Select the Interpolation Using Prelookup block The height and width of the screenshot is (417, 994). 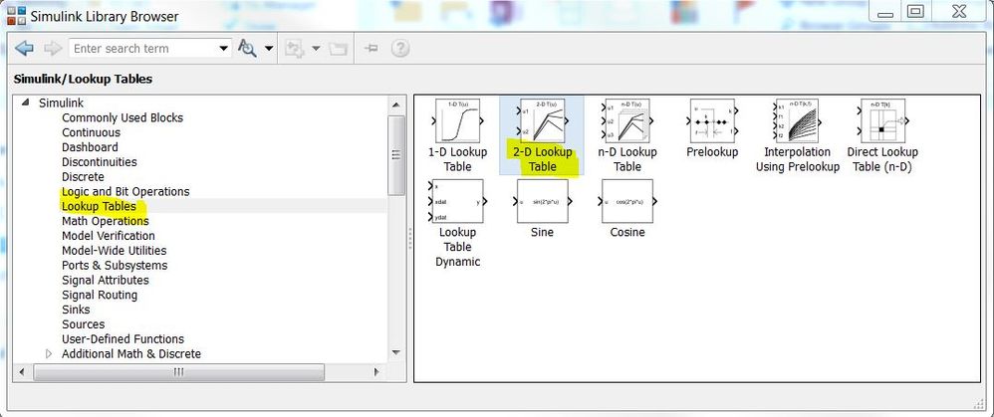(x=797, y=135)
